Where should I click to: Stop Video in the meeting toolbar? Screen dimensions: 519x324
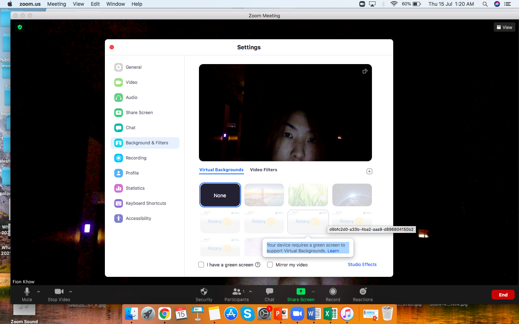tap(59, 294)
